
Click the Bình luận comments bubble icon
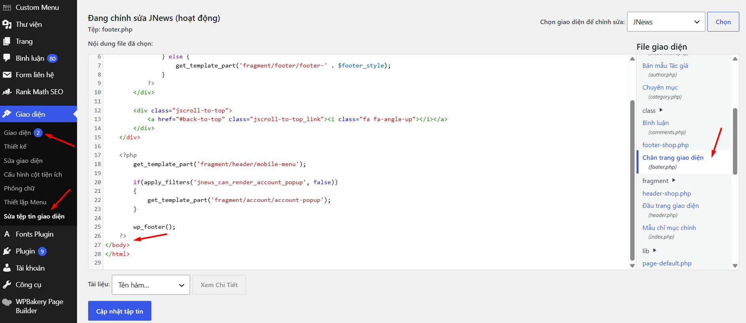point(7,58)
